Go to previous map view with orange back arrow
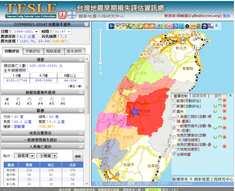The image size is (235, 191). [146, 26]
